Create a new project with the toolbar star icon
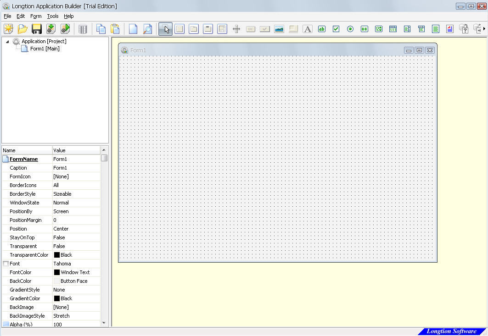Image resolution: width=488 pixels, height=336 pixels. click(x=9, y=28)
